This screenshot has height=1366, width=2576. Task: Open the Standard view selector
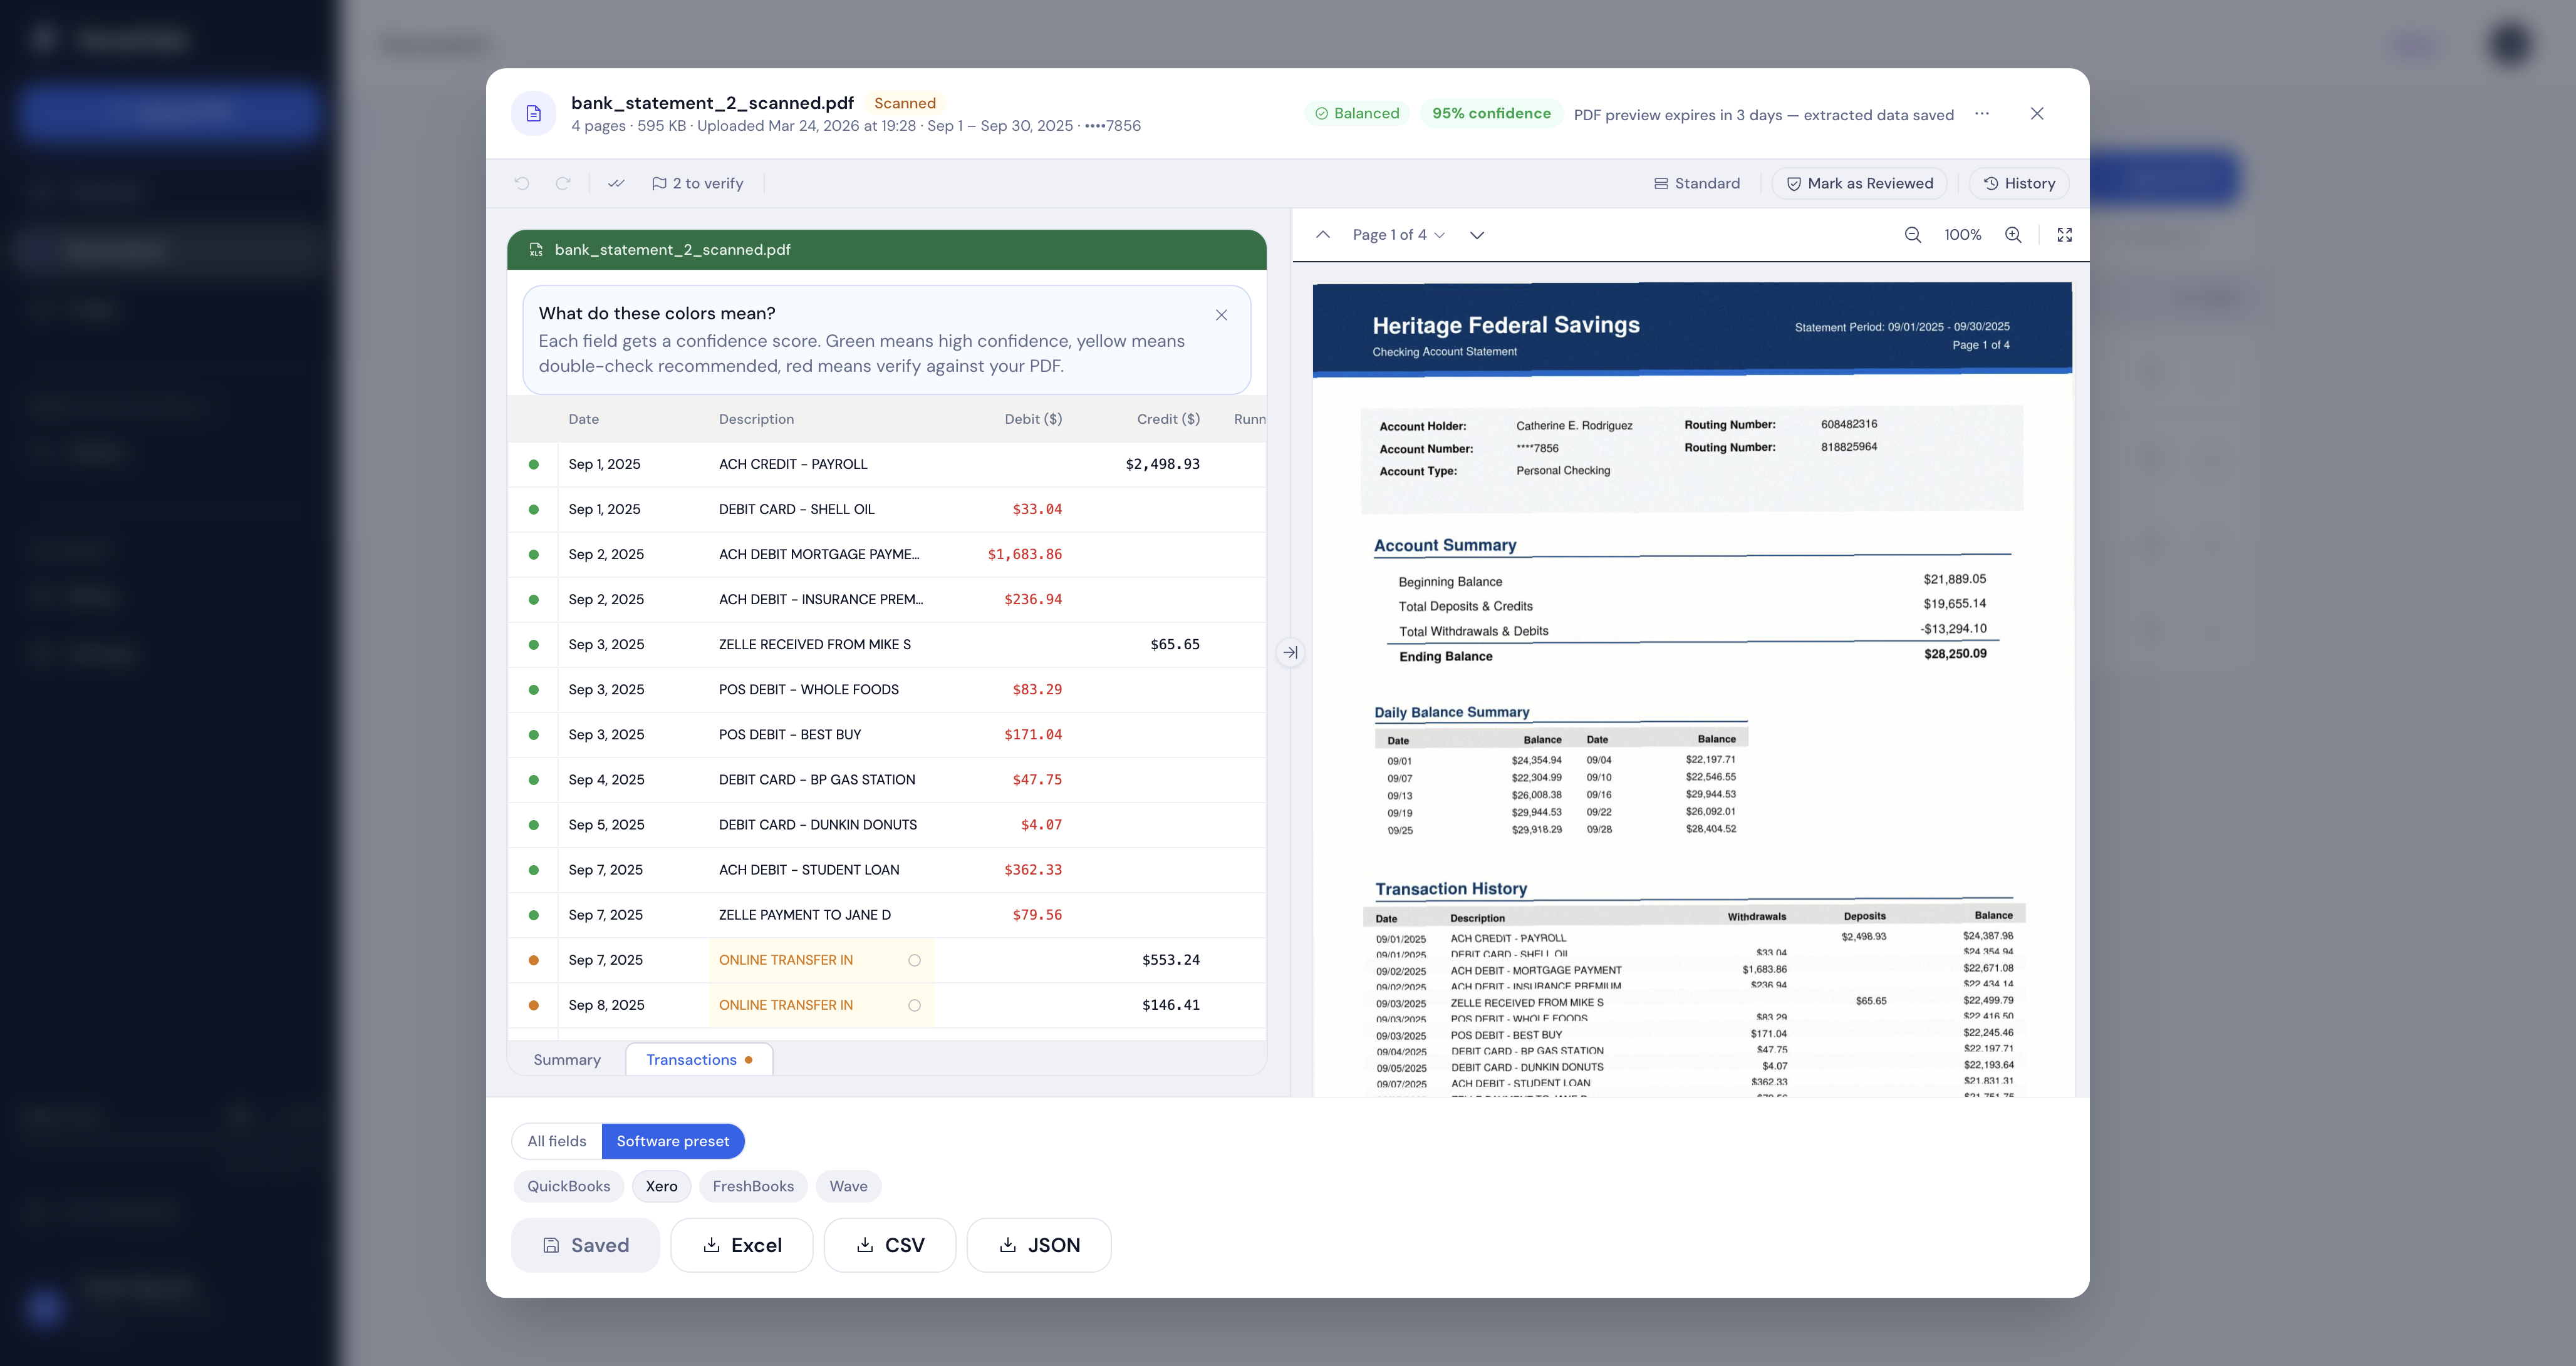tap(1697, 184)
